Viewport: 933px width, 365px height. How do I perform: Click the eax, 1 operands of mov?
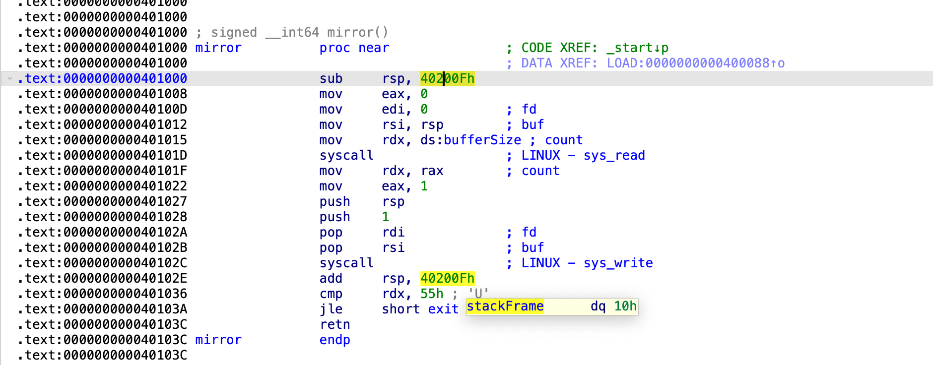404,186
